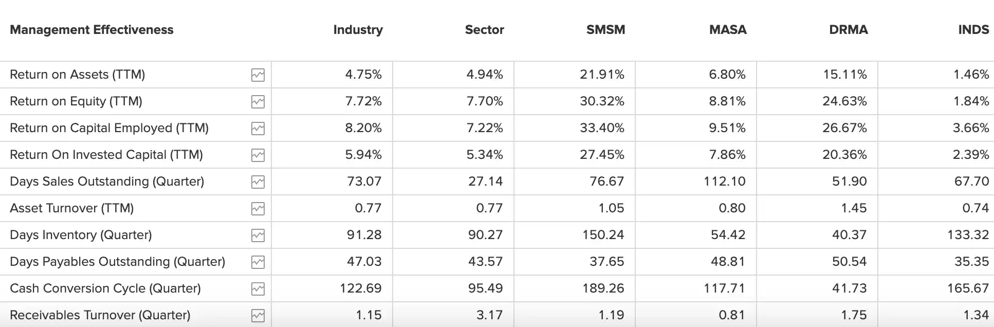This screenshot has width=994, height=327.
Task: Click SMSM Return on Equity value 30.32%
Action: click(x=602, y=101)
